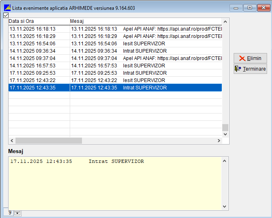Screen dimensions: 272x218
Task: Select row 17.11.2025 12:43:22 Iesit SUPERVIZOR
Action: pos(115,80)
